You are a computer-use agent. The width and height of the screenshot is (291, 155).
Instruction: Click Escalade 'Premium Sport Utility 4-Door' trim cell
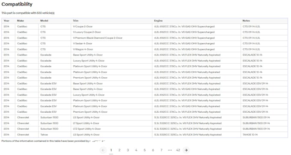tap(111, 78)
